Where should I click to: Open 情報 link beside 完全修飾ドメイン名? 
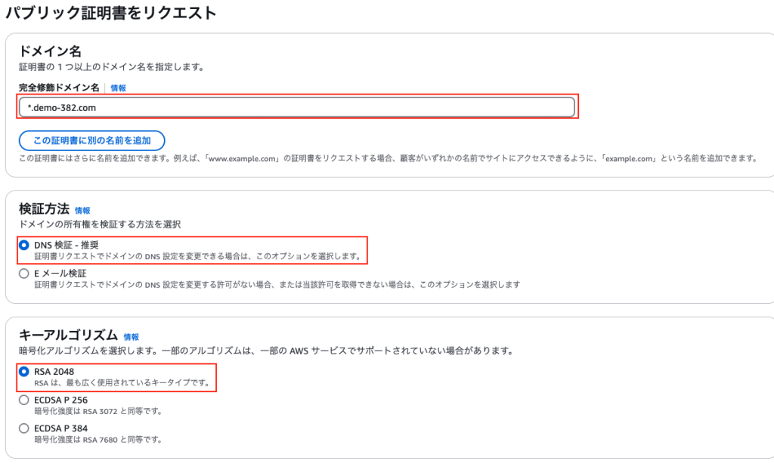click(x=118, y=88)
